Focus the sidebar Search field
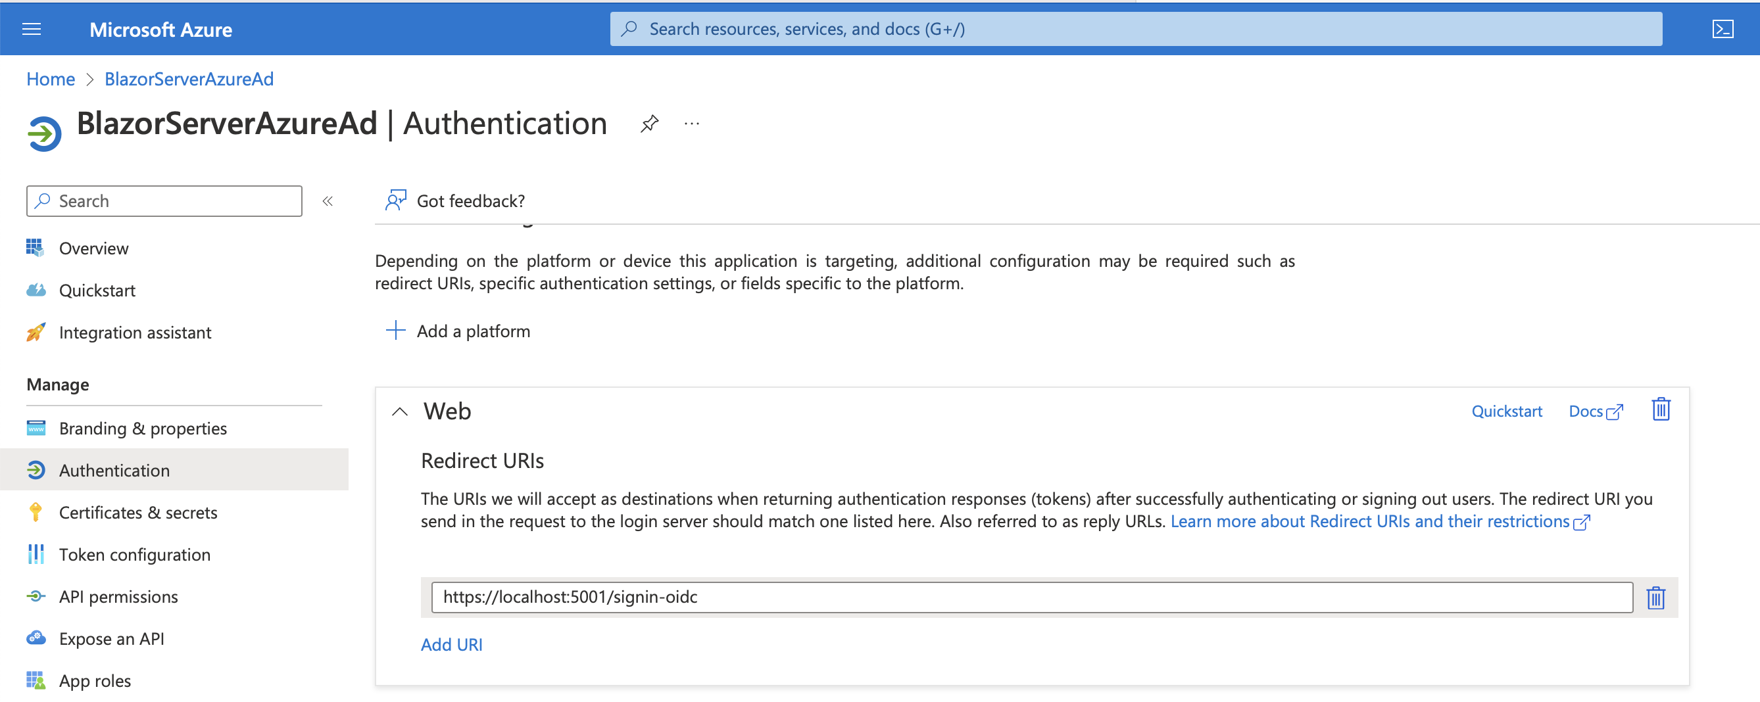 (164, 200)
